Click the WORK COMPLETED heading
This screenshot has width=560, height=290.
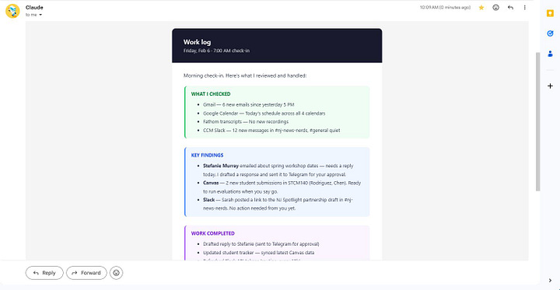(x=213, y=233)
